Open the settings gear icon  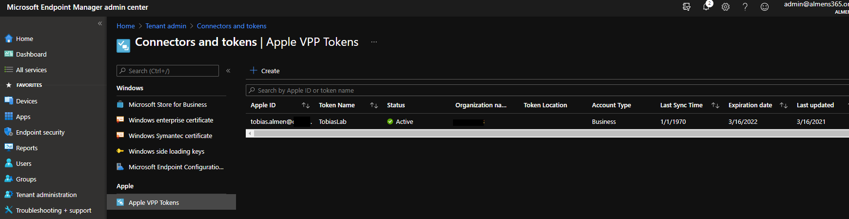[x=726, y=7]
